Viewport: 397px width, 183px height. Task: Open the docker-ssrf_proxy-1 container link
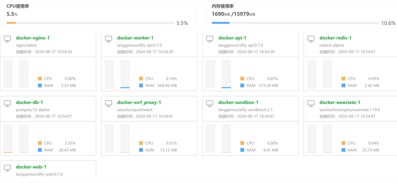click(139, 103)
